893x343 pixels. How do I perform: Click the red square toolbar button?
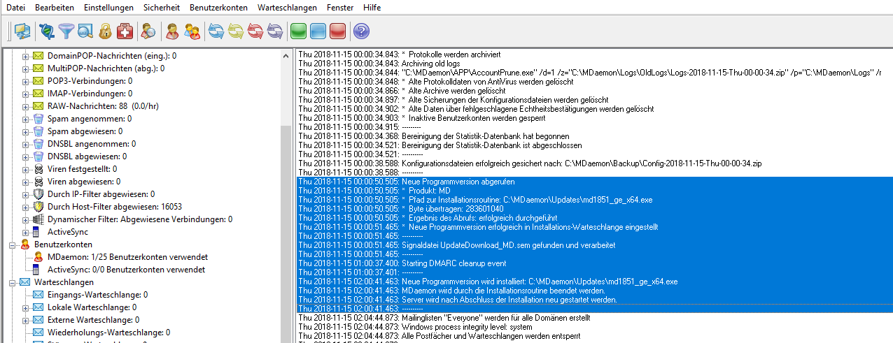[x=337, y=31]
